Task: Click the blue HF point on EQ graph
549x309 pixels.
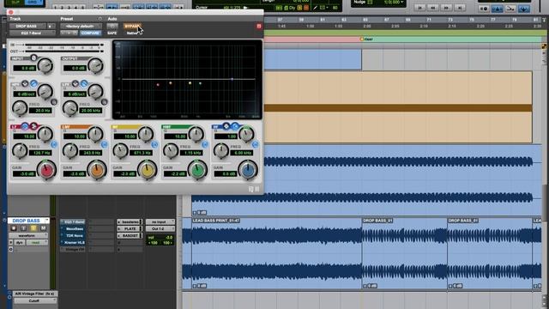Action: click(232, 79)
